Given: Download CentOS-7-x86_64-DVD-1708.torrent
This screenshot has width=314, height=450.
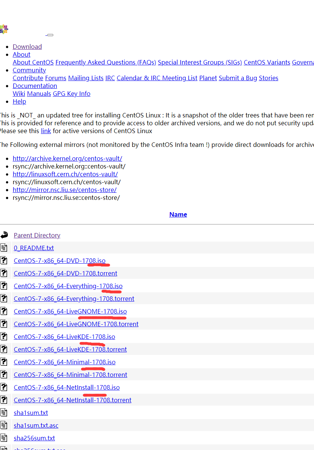Looking at the screenshot, I should pyautogui.click(x=66, y=273).
